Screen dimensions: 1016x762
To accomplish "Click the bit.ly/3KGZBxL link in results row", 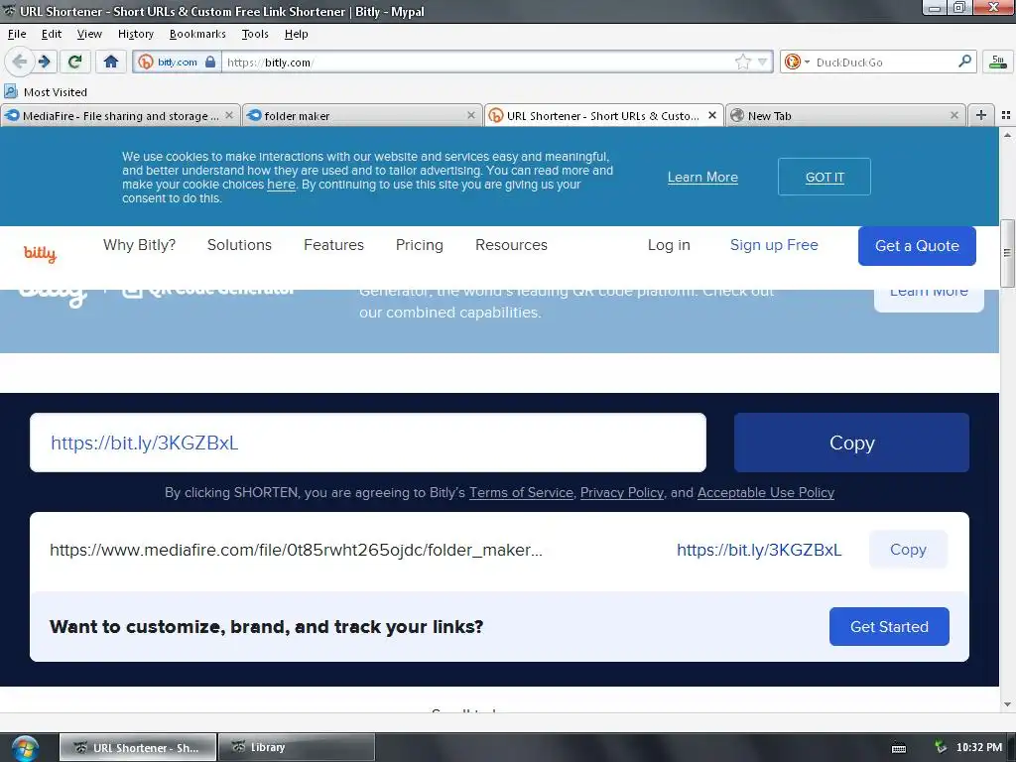I will (x=759, y=550).
